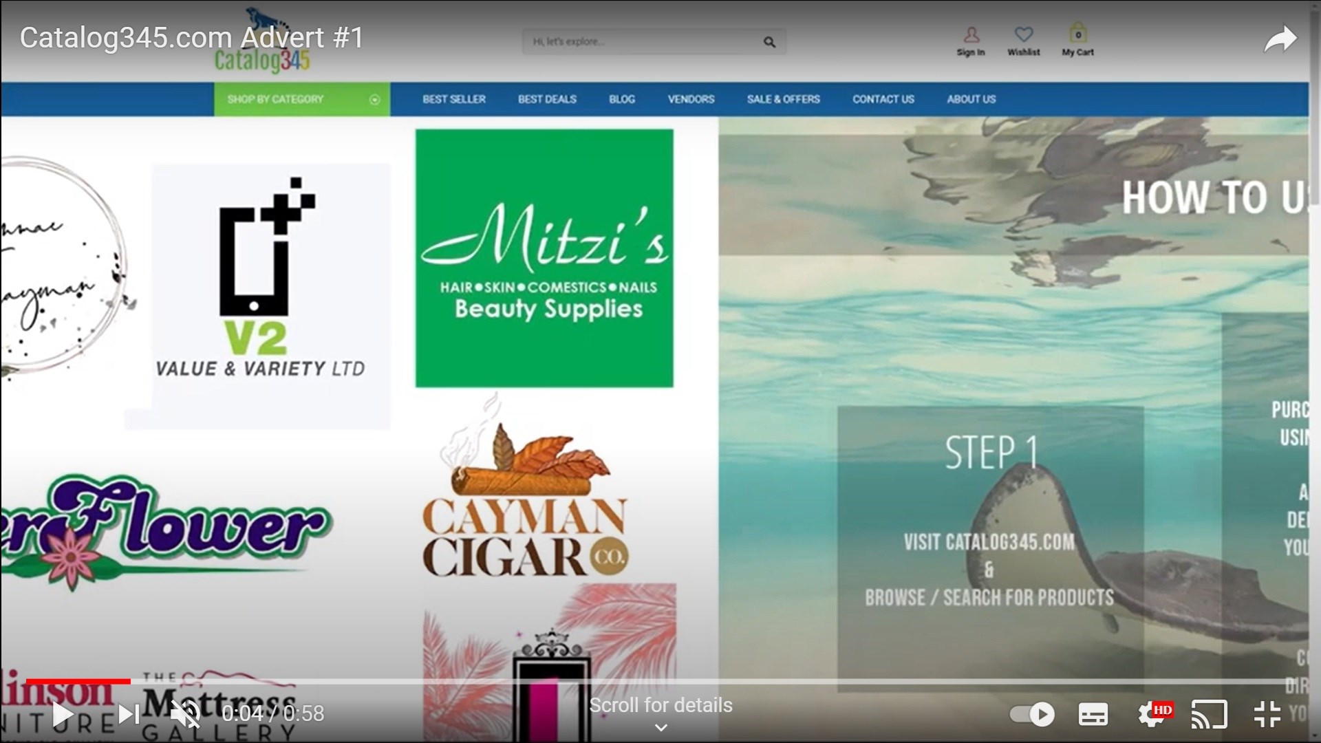Skip to the next video
Screen dimensions: 1321x743
(x=129, y=714)
